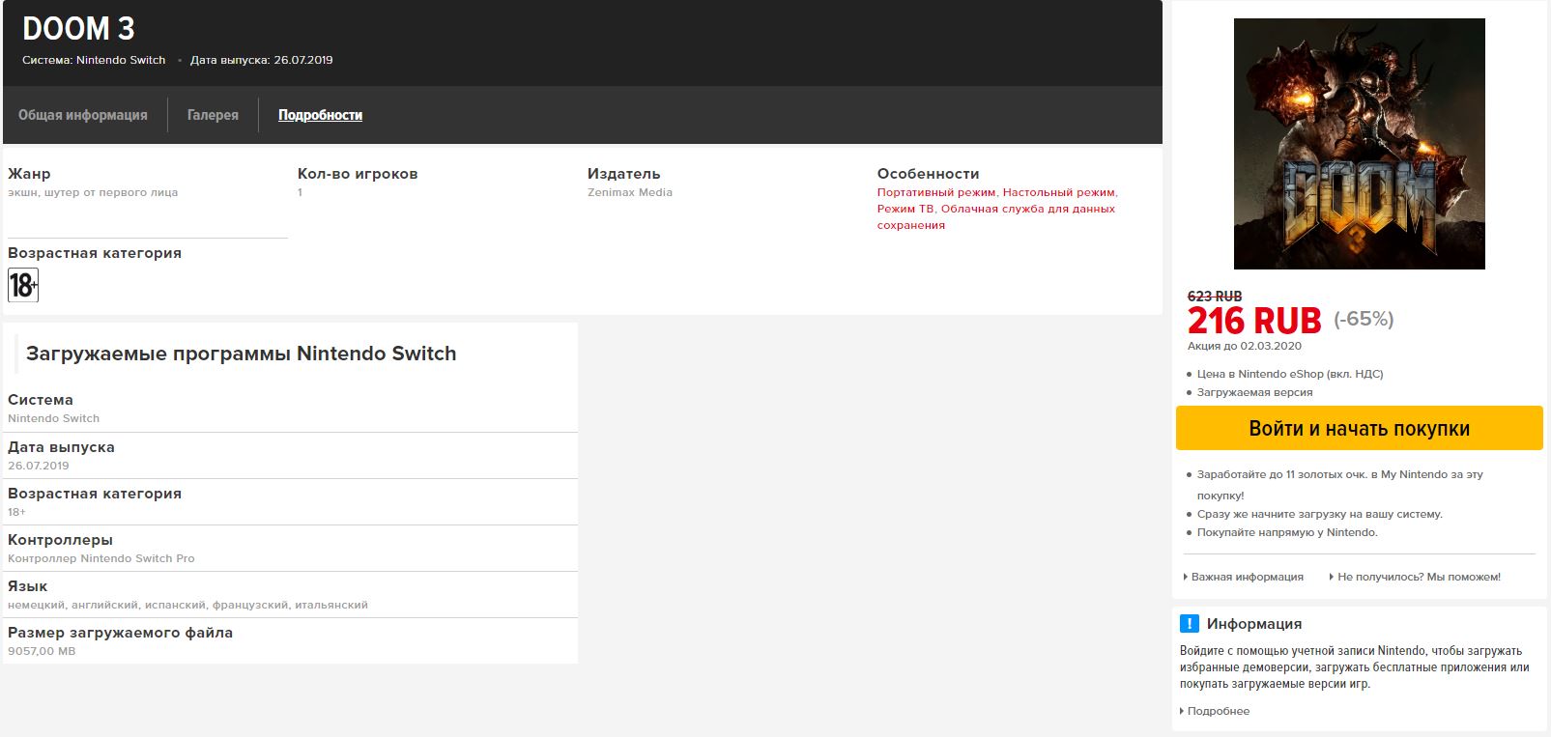This screenshot has width=1551, height=737.
Task: Click the crossed-out price 623 RUB
Action: [x=1215, y=297]
